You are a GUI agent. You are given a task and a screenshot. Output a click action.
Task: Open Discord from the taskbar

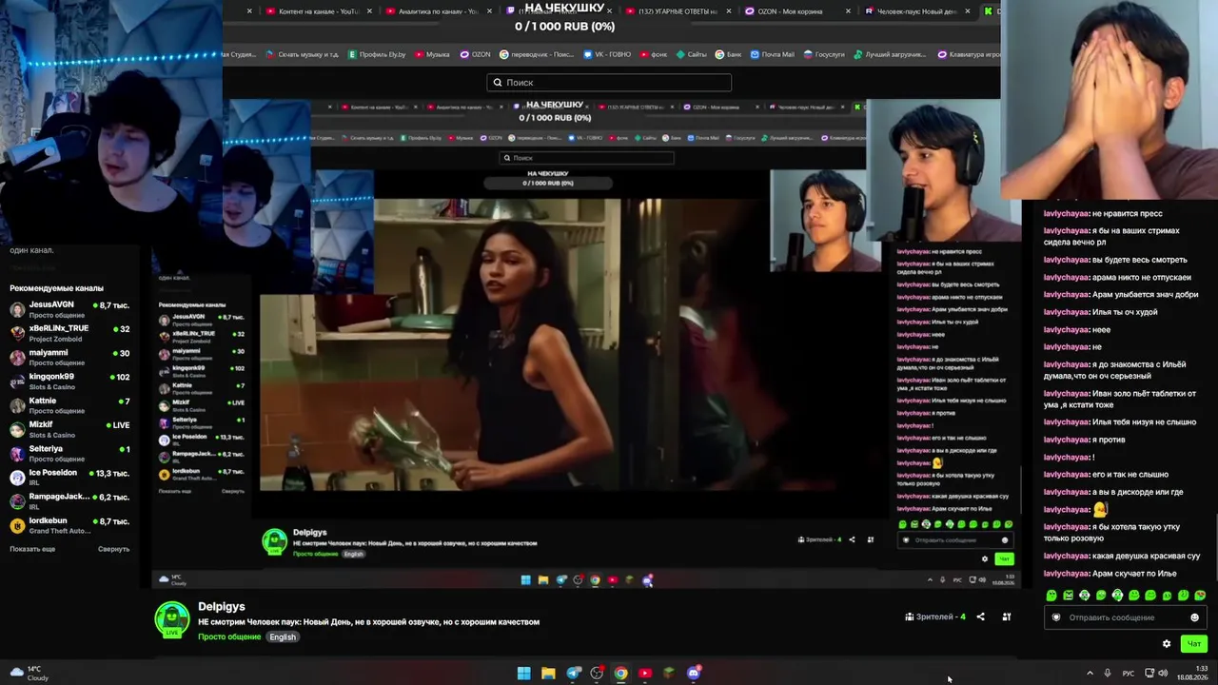tap(694, 674)
